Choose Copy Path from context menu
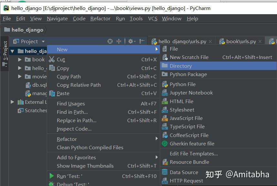The image size is (277, 186). pyautogui.click(x=104, y=76)
